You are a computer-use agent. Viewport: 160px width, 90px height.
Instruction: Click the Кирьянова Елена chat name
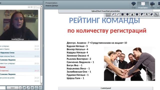pyautogui.click(x=7, y=53)
